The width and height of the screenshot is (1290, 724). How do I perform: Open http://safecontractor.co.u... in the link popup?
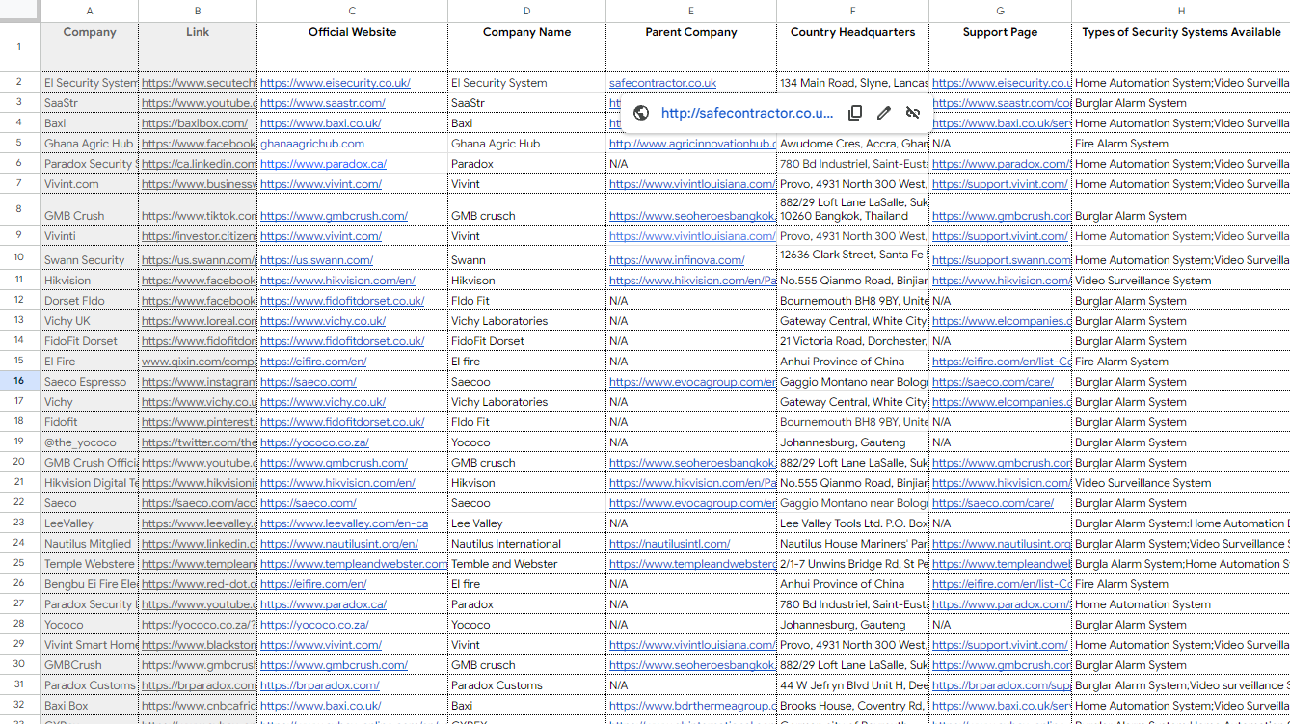[747, 113]
